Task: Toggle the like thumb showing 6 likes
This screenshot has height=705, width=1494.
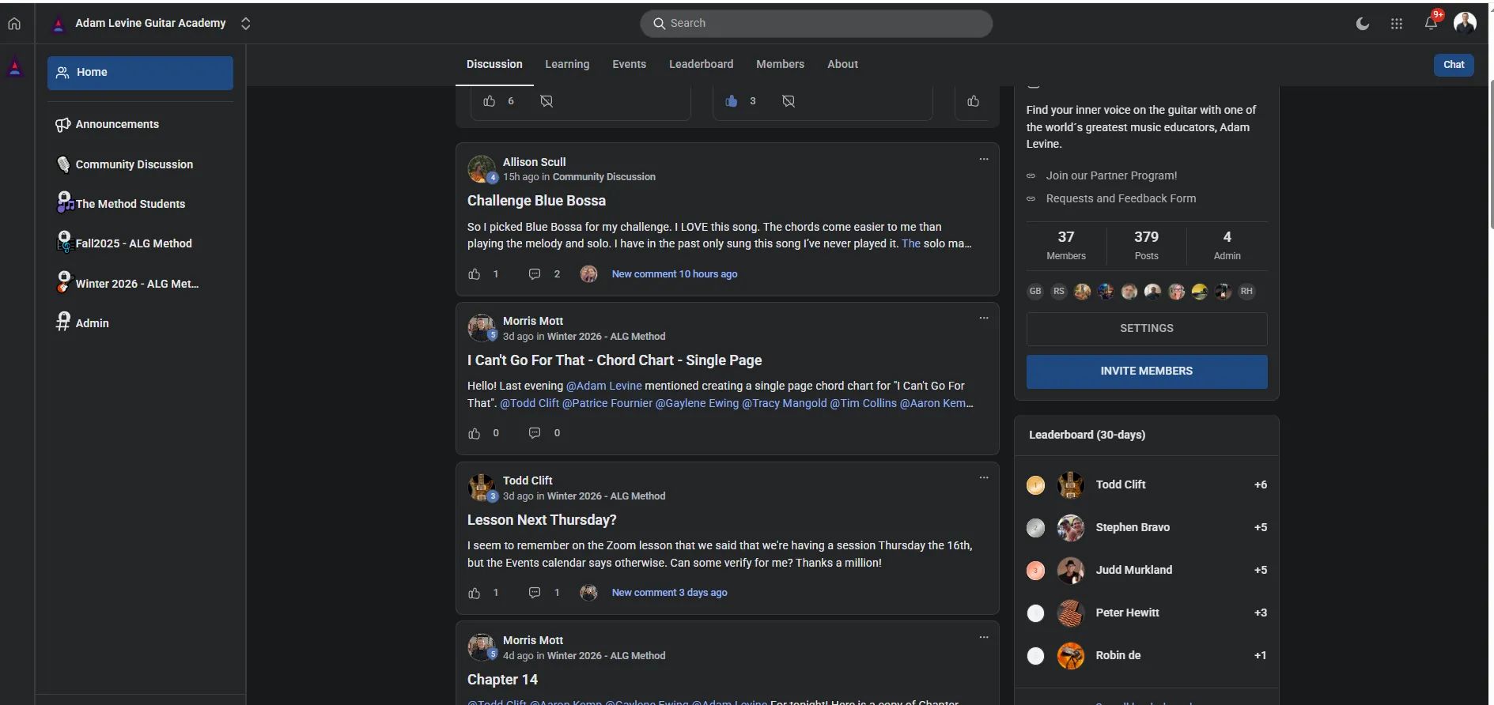Action: pyautogui.click(x=490, y=101)
